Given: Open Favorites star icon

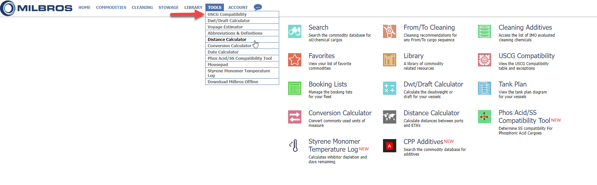Looking at the screenshot, I should click(x=294, y=60).
